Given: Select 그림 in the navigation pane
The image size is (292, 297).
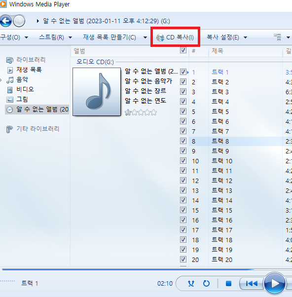Looking at the screenshot, I should tap(22, 99).
